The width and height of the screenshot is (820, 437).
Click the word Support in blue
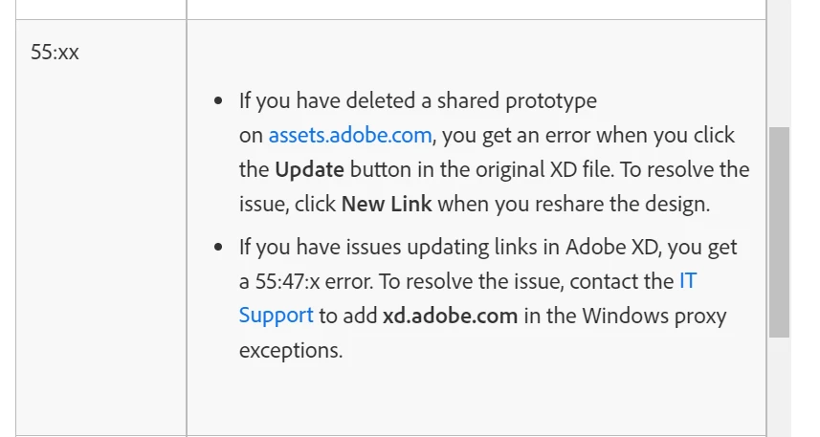[x=277, y=316]
